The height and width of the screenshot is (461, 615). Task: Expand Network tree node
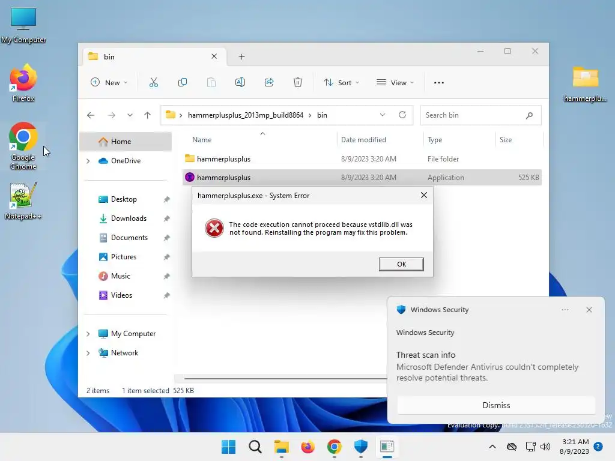coord(88,353)
